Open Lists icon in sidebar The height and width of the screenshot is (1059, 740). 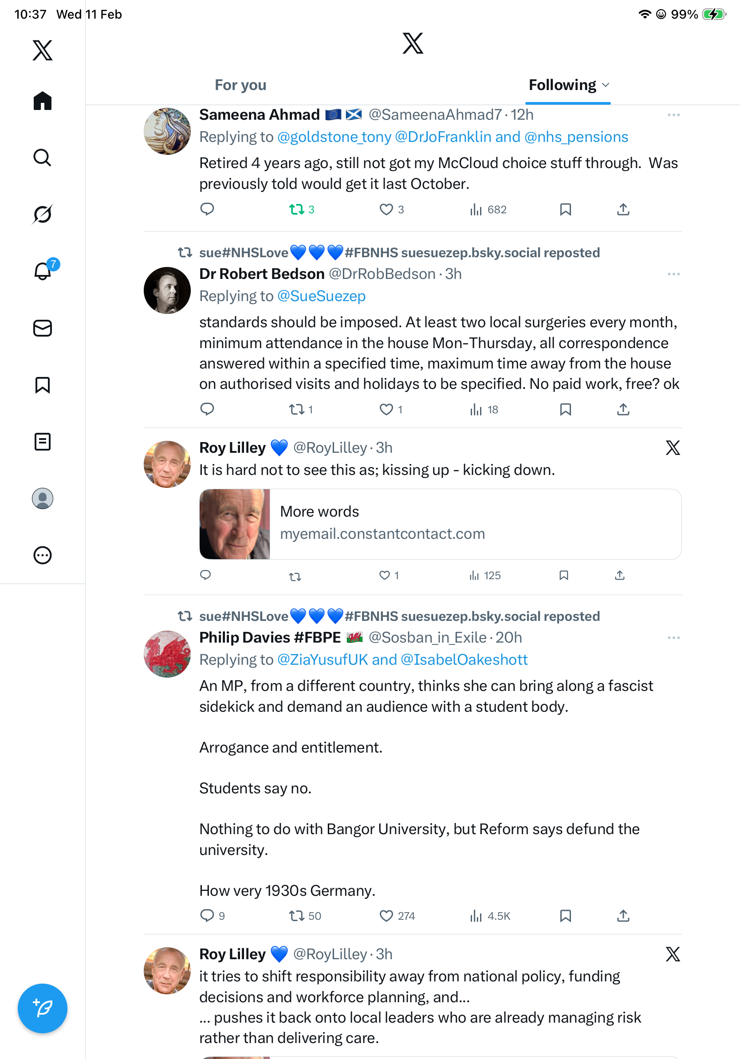(x=43, y=442)
